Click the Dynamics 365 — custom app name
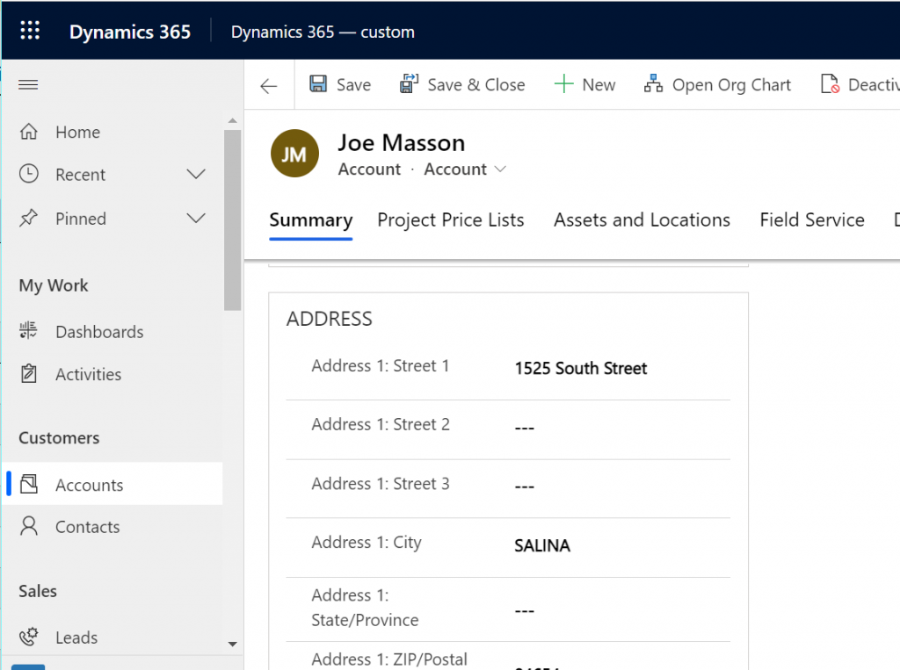Screen dimensions: 900x670 [323, 32]
